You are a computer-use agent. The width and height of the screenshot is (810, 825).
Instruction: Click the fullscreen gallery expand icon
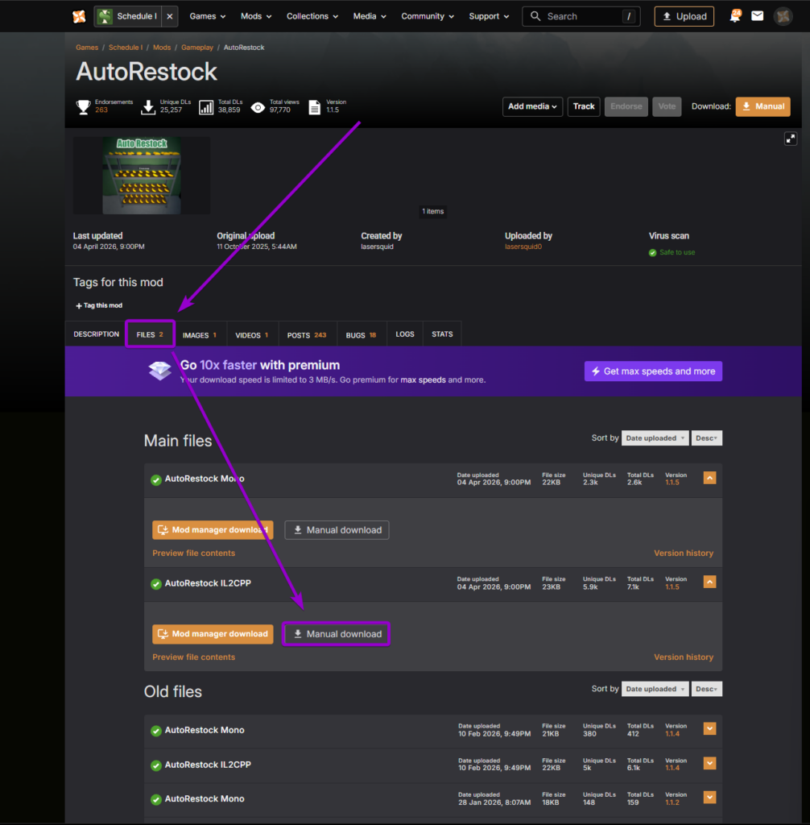click(x=790, y=139)
